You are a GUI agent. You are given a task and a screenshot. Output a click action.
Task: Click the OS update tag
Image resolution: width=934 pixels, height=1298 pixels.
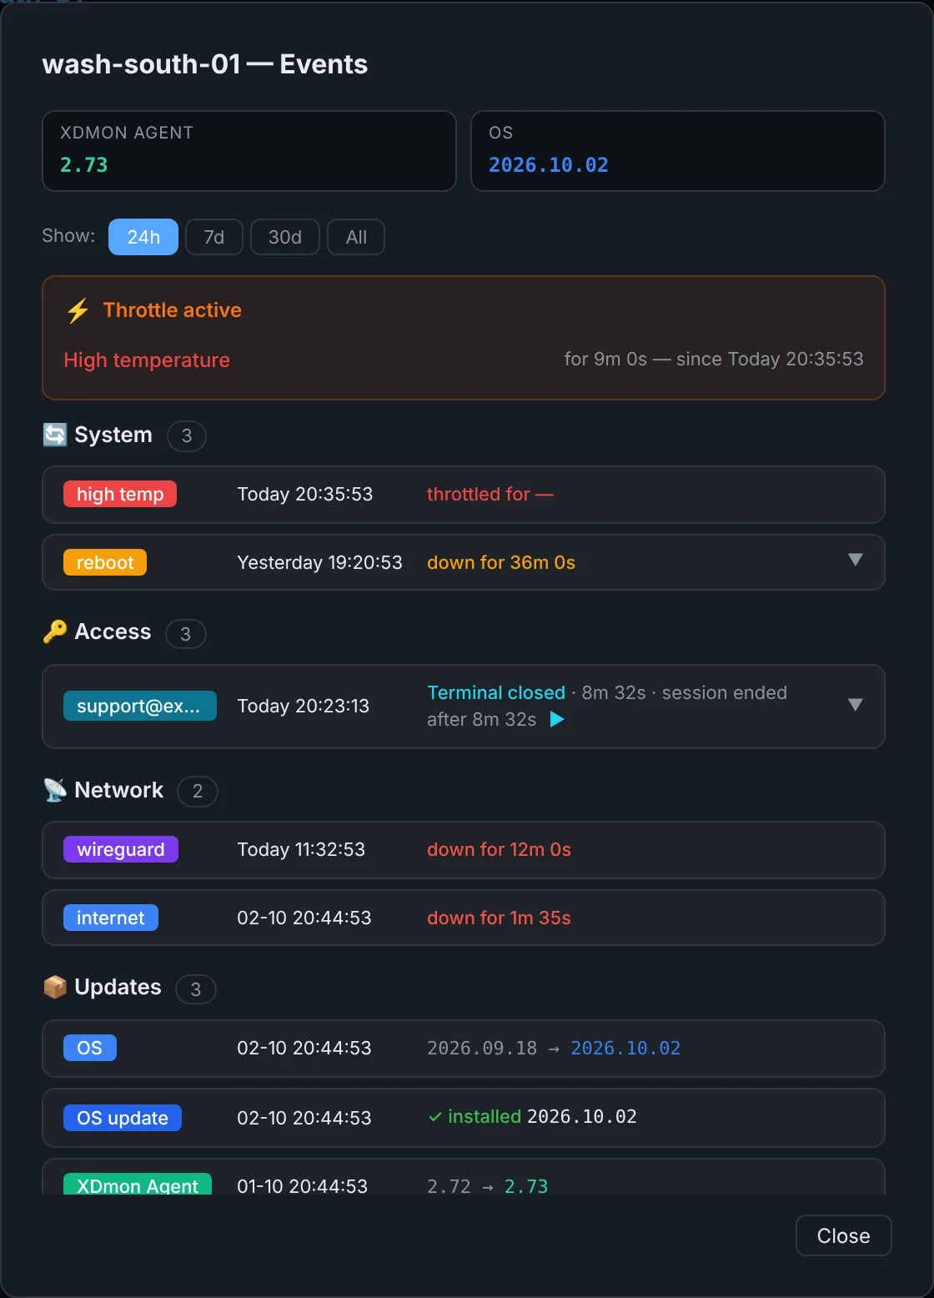click(123, 1118)
